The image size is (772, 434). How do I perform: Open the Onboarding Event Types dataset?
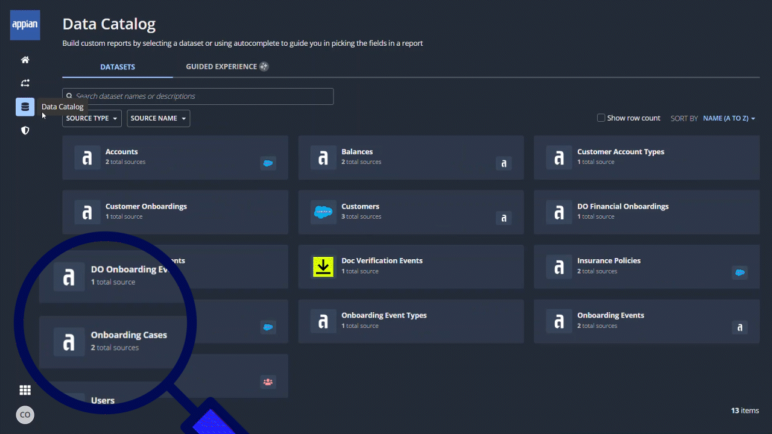411,321
